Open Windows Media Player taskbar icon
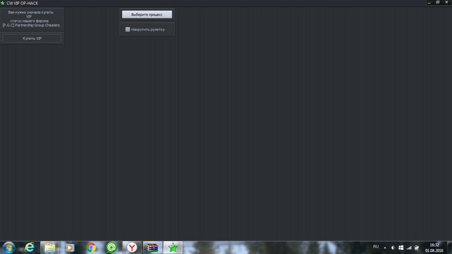The width and height of the screenshot is (452, 254). coord(70,247)
